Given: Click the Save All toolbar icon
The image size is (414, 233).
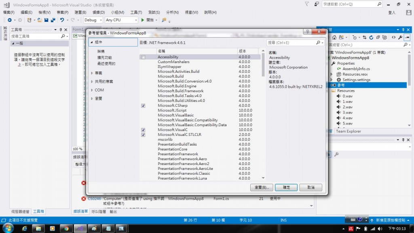Looking at the screenshot, I should coord(53,20).
